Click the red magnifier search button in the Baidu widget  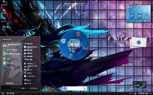coord(85,88)
